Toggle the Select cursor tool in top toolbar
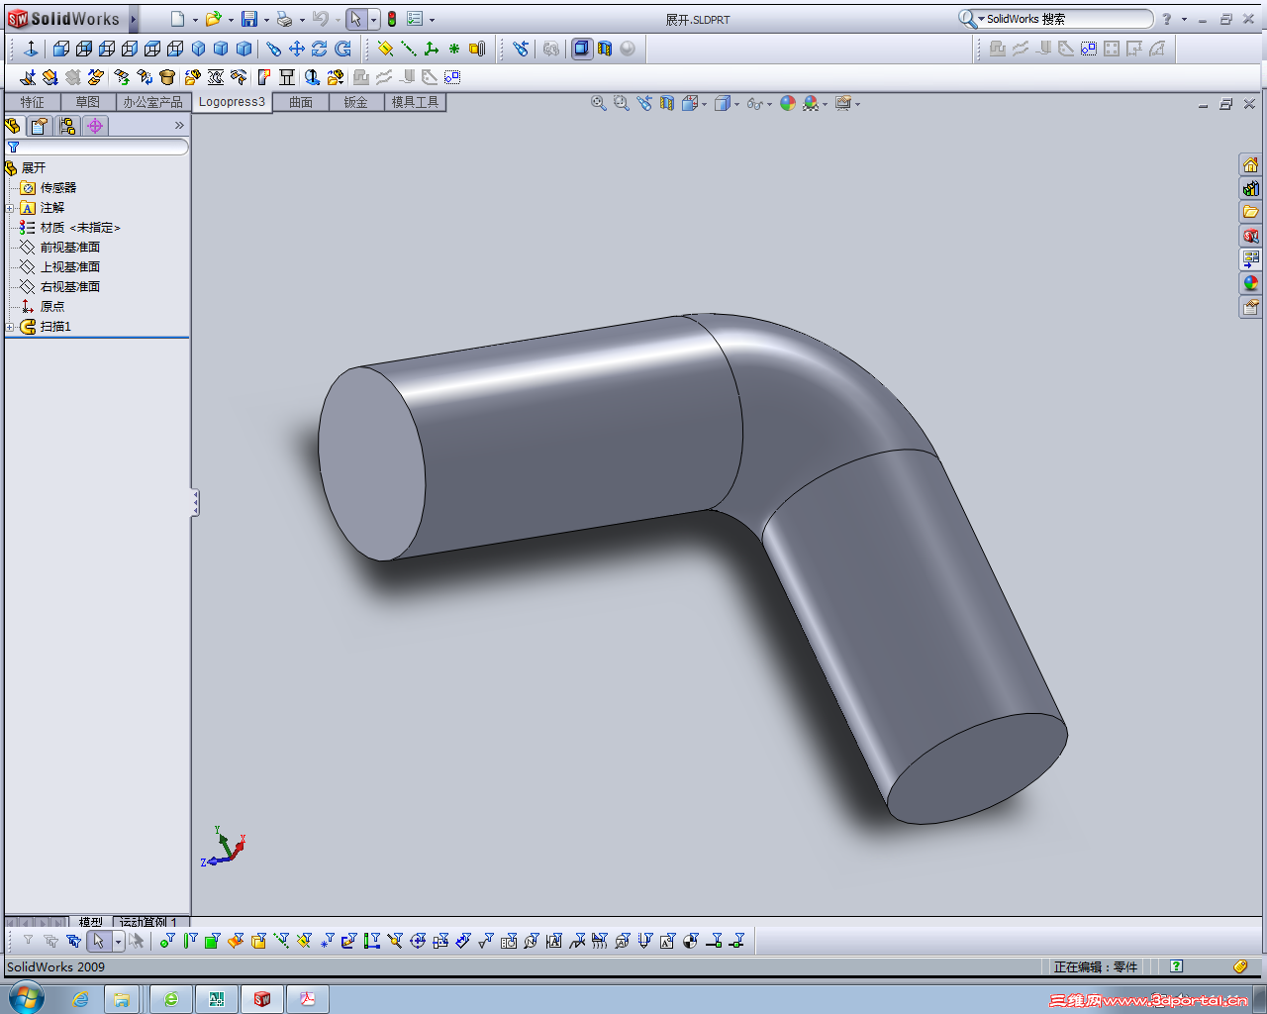 tap(356, 19)
